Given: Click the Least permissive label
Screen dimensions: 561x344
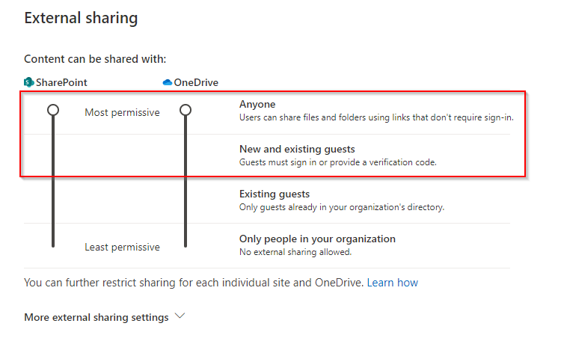Looking at the screenshot, I should point(122,247).
